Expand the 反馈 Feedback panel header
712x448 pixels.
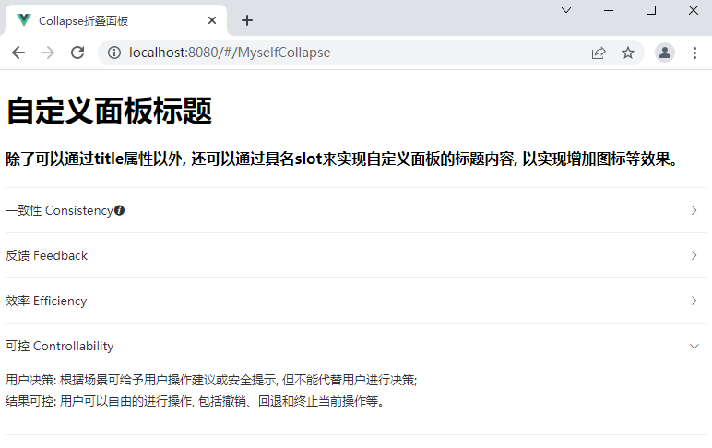(356, 255)
